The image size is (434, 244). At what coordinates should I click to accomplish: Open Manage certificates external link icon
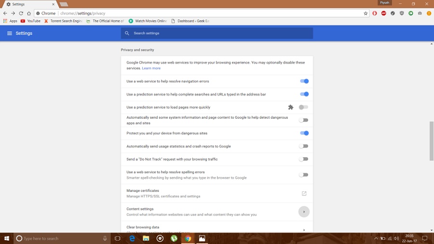[x=304, y=193]
